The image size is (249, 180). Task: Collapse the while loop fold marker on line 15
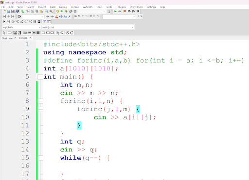point(40,158)
